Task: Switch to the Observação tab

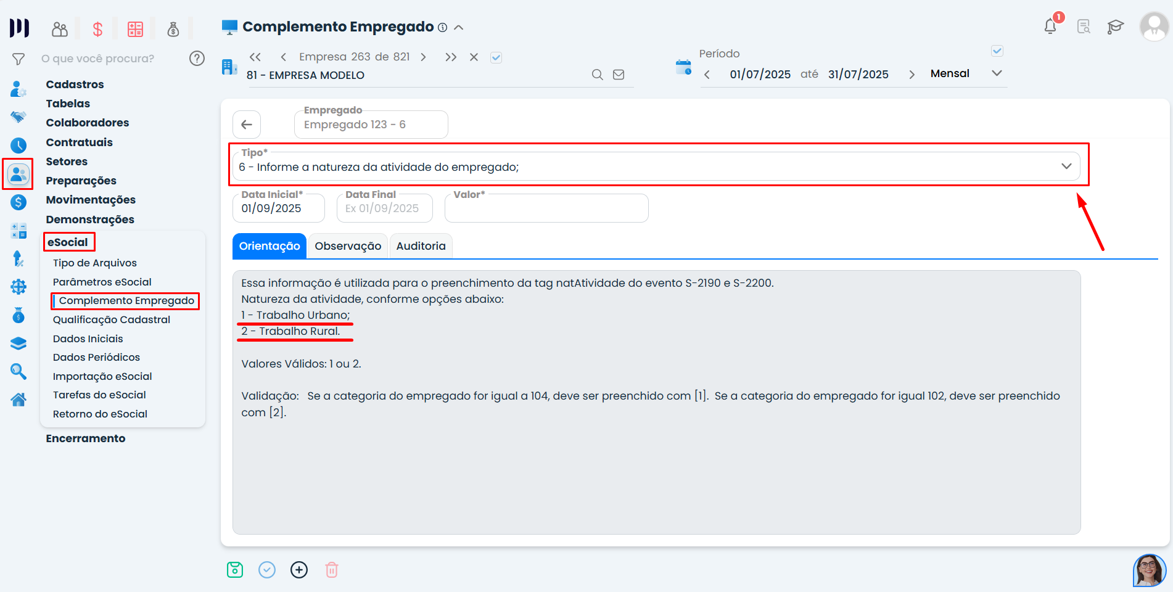Action: [348, 246]
